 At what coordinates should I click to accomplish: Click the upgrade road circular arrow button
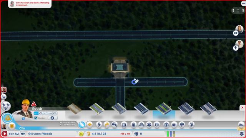[x=52, y=118]
